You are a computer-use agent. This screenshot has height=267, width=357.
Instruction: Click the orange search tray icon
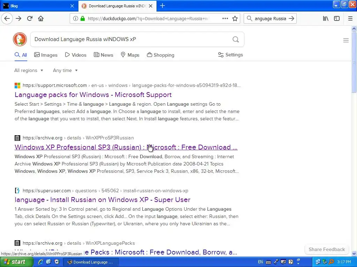(x=331, y=262)
